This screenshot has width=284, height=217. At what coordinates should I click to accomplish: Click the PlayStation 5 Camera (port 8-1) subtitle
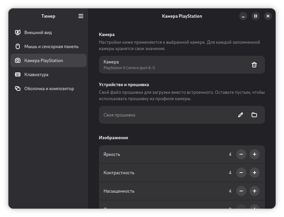pyautogui.click(x=129, y=68)
